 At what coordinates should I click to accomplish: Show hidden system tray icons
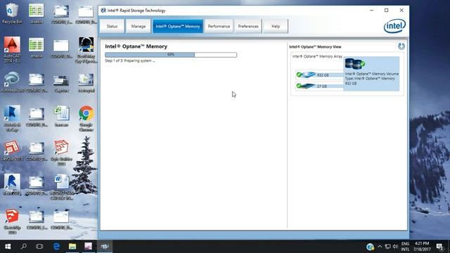[380, 247]
